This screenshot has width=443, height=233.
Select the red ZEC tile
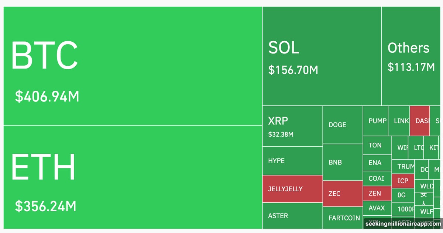click(x=343, y=194)
